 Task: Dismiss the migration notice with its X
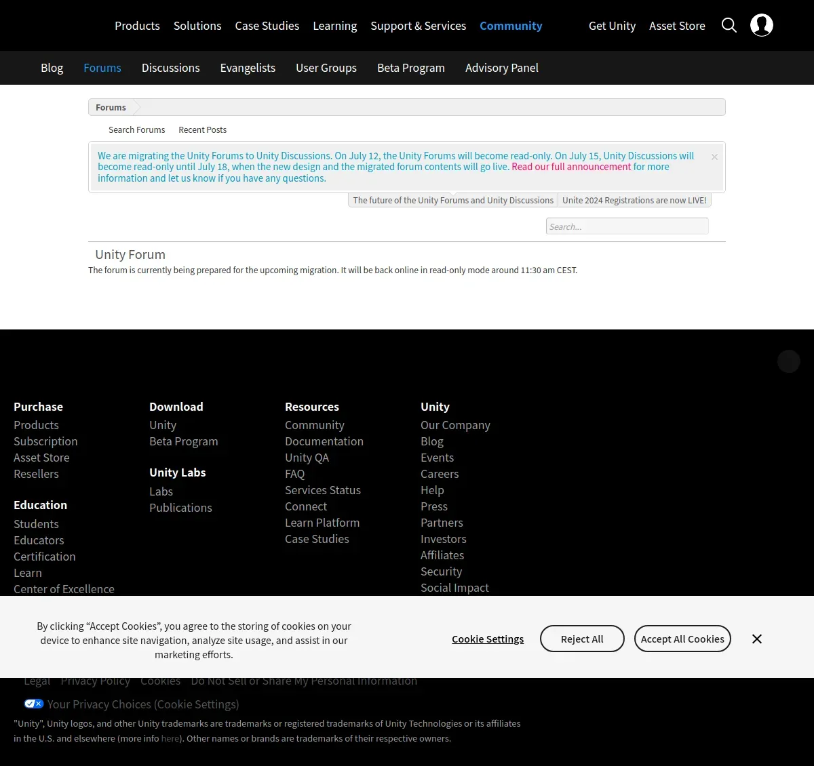[714, 157]
